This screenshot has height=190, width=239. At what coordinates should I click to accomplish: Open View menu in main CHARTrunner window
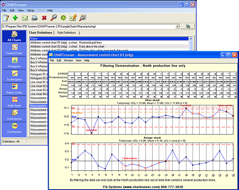click(x=21, y=10)
